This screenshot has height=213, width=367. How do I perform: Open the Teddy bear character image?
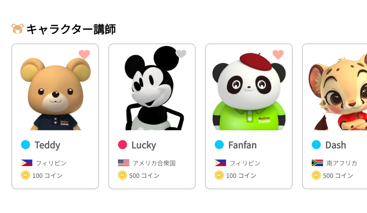pos(55,92)
